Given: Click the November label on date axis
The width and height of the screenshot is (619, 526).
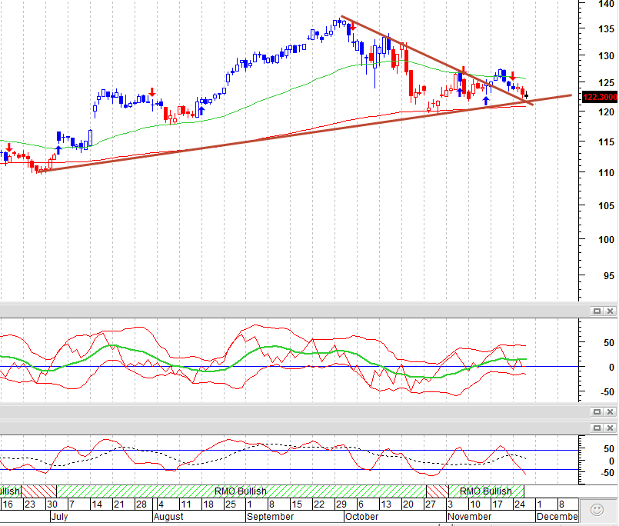Looking at the screenshot, I should coord(469,517).
